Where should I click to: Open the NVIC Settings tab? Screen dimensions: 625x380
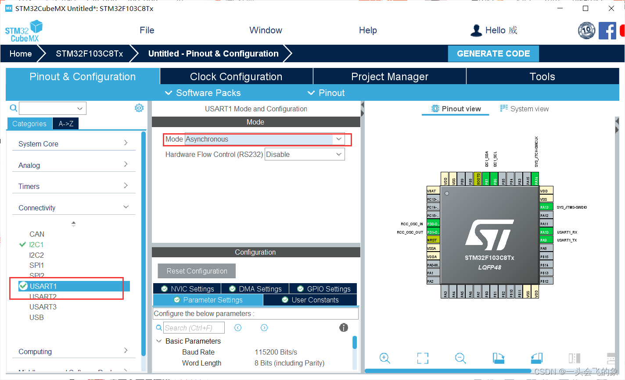(x=187, y=288)
